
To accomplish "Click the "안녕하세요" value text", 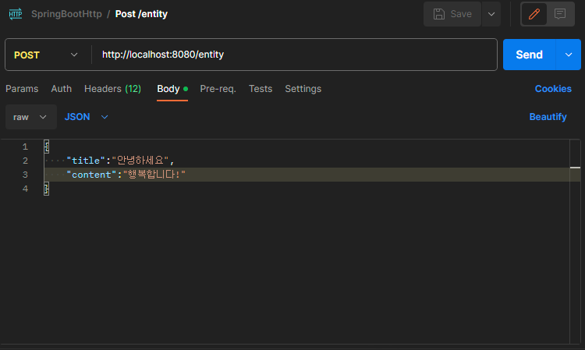I will click(x=140, y=161).
